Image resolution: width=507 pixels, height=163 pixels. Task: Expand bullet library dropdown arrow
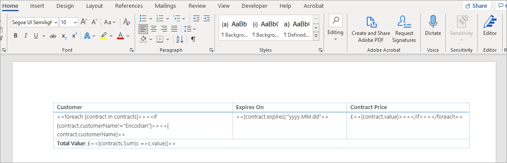[x=151, y=19]
